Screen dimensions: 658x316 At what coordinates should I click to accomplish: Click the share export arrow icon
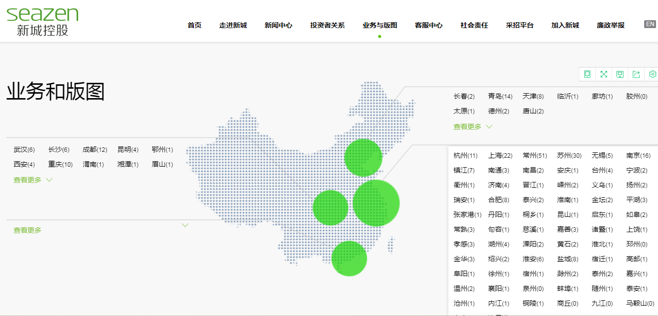point(636,74)
